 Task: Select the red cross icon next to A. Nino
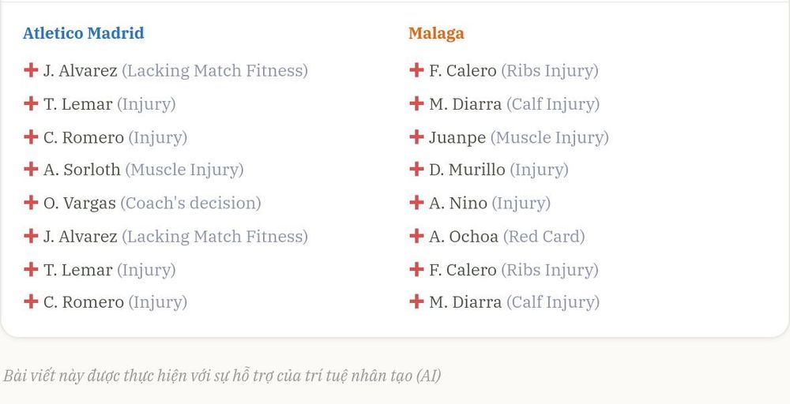pos(416,202)
